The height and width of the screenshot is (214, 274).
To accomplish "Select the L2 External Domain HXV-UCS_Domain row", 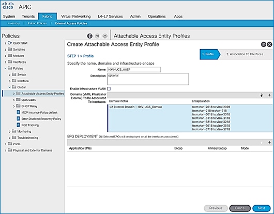I will tap(190, 118).
